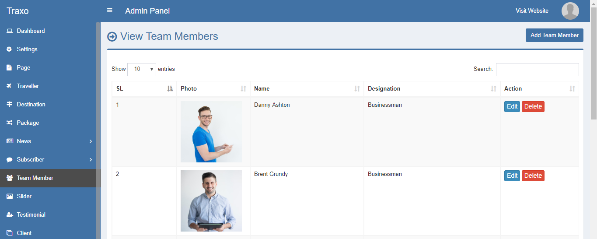Screen dimensions: 597x239
Task: Toggle sorting on the Designation column
Action: (493, 89)
